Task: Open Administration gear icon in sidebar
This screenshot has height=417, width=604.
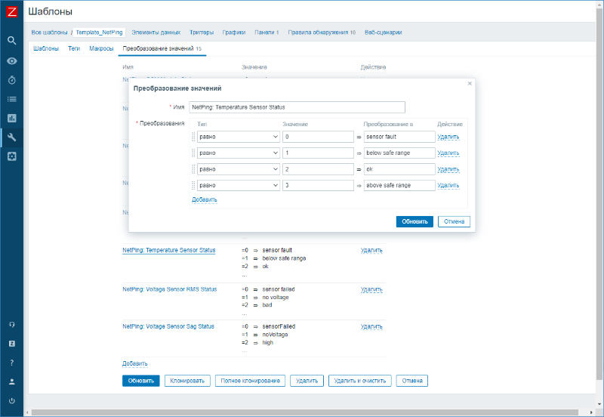Action: point(11,156)
